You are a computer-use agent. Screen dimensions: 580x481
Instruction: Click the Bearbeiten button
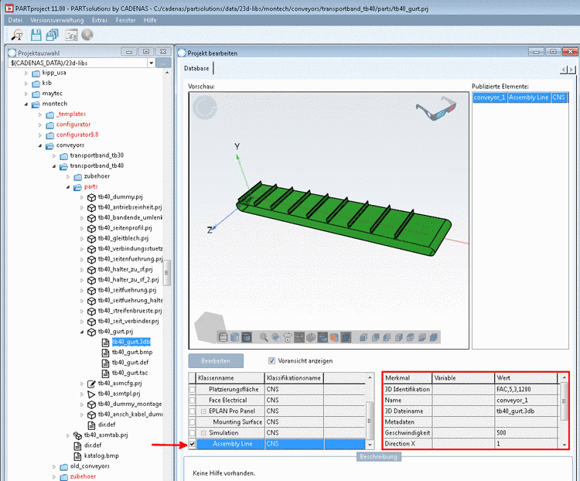point(216,360)
